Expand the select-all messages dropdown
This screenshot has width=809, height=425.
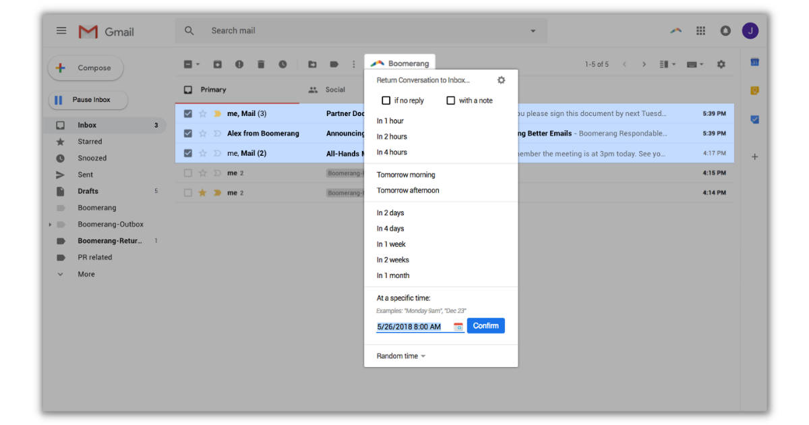pos(198,64)
